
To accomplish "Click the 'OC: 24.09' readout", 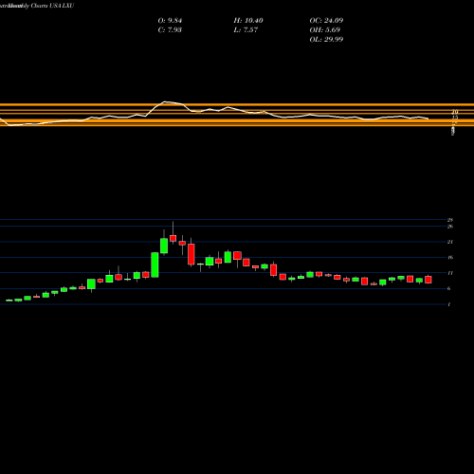I will [x=326, y=21].
